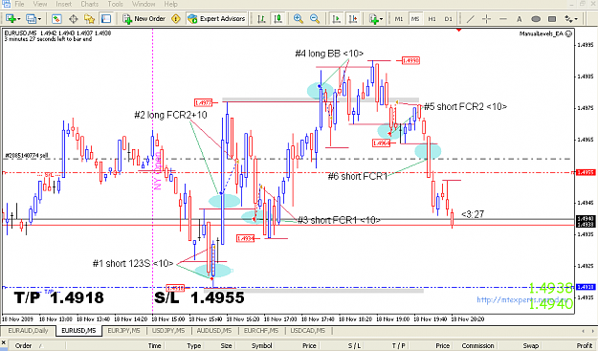
Task: Click the New Order button
Action: (144, 18)
